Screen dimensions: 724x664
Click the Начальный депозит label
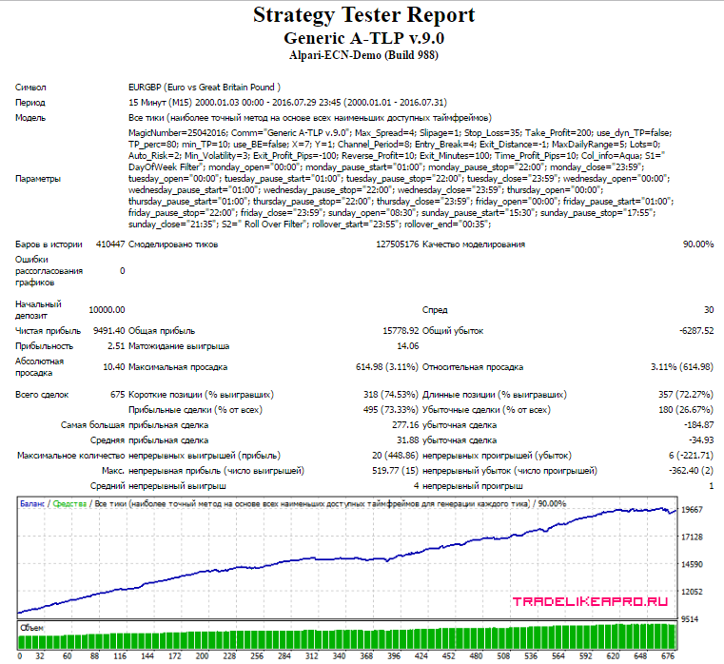click(x=38, y=310)
